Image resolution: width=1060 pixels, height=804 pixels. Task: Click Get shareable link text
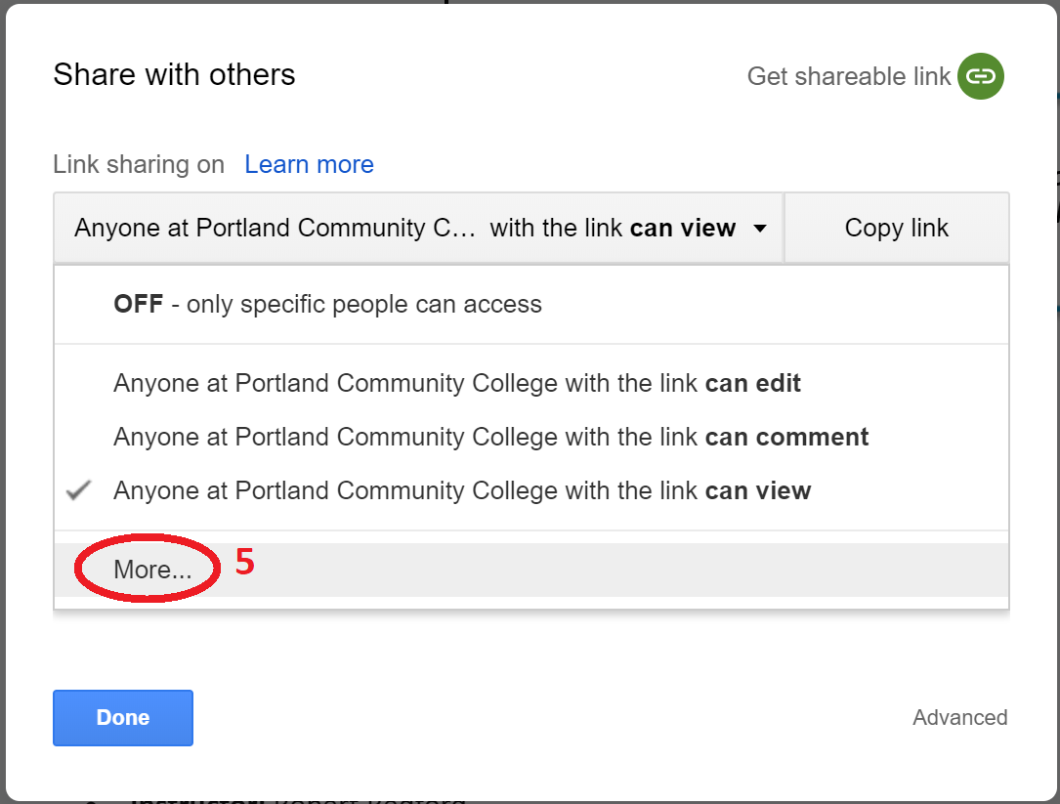(847, 76)
